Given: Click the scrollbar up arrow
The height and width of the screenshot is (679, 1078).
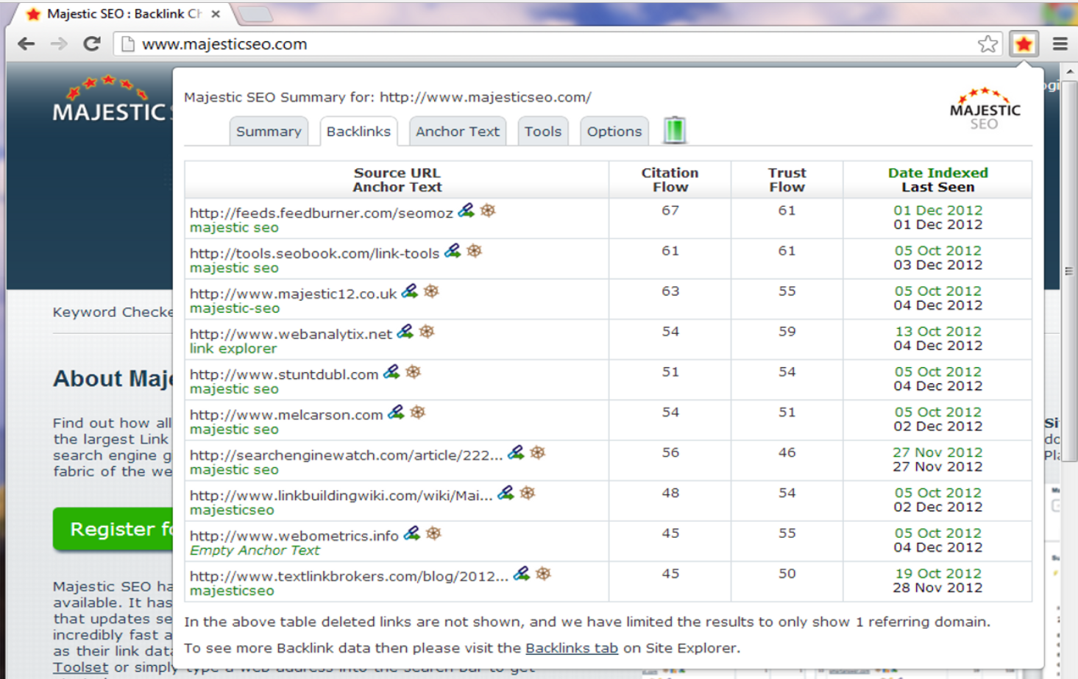Looking at the screenshot, I should (1069, 71).
